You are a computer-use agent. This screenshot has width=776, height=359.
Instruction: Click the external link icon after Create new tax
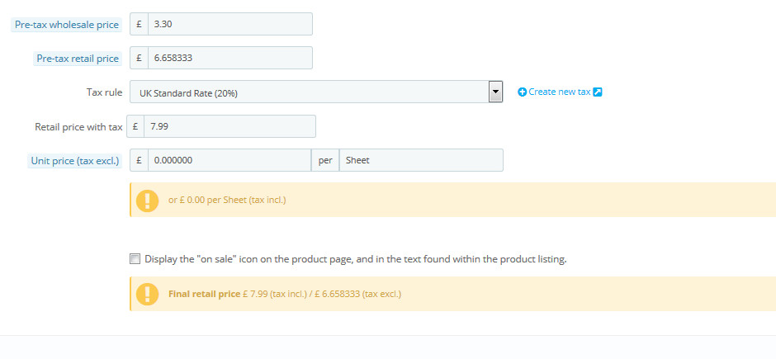[x=598, y=92]
